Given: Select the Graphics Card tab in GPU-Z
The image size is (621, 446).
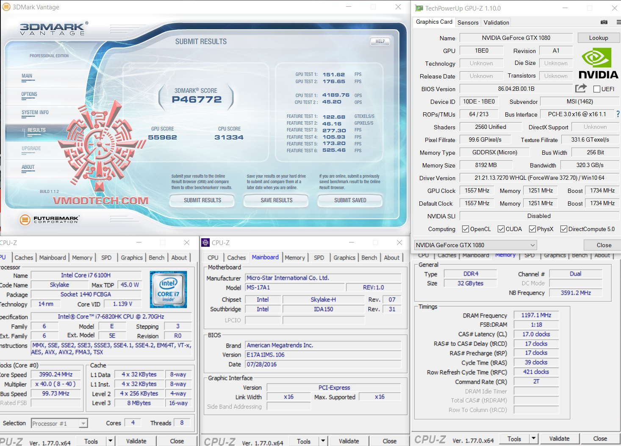Looking at the screenshot, I should click(x=434, y=22).
